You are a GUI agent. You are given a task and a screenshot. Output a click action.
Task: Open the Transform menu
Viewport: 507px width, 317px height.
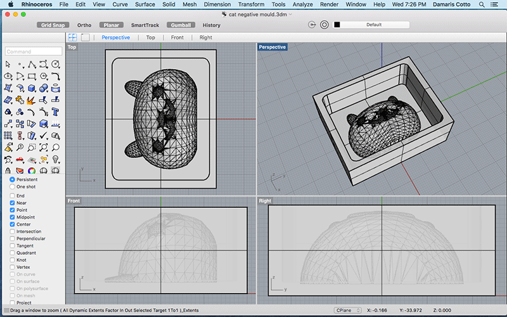pyautogui.click(x=251, y=4)
